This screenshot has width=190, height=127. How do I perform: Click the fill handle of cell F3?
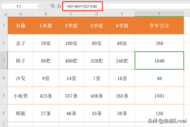click(184, 69)
